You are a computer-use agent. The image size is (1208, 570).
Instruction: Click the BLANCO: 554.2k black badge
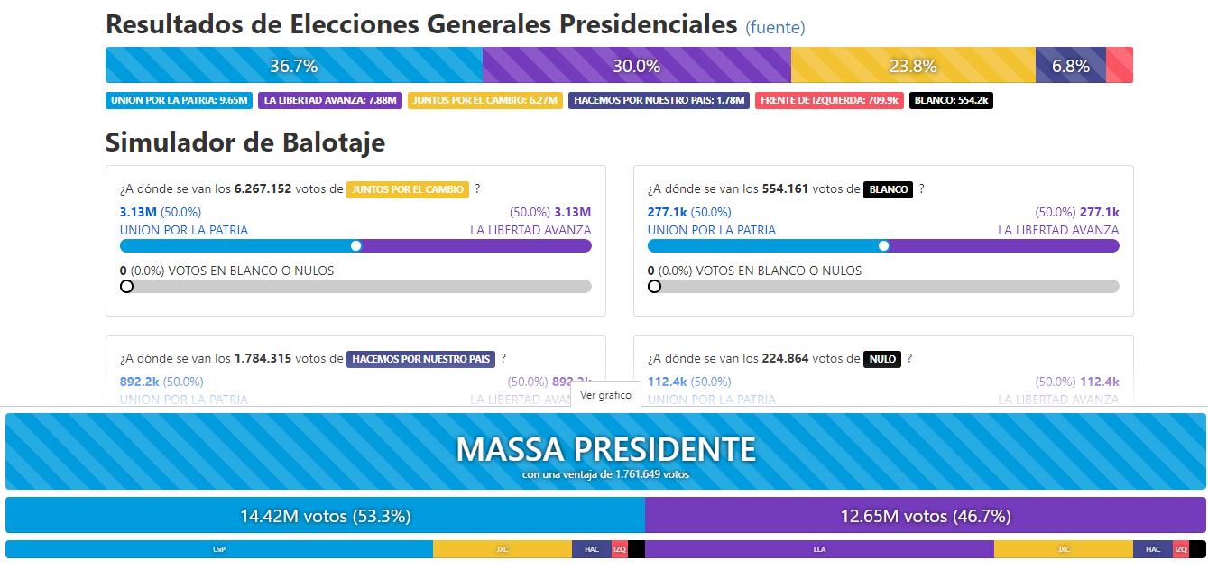pos(951,100)
